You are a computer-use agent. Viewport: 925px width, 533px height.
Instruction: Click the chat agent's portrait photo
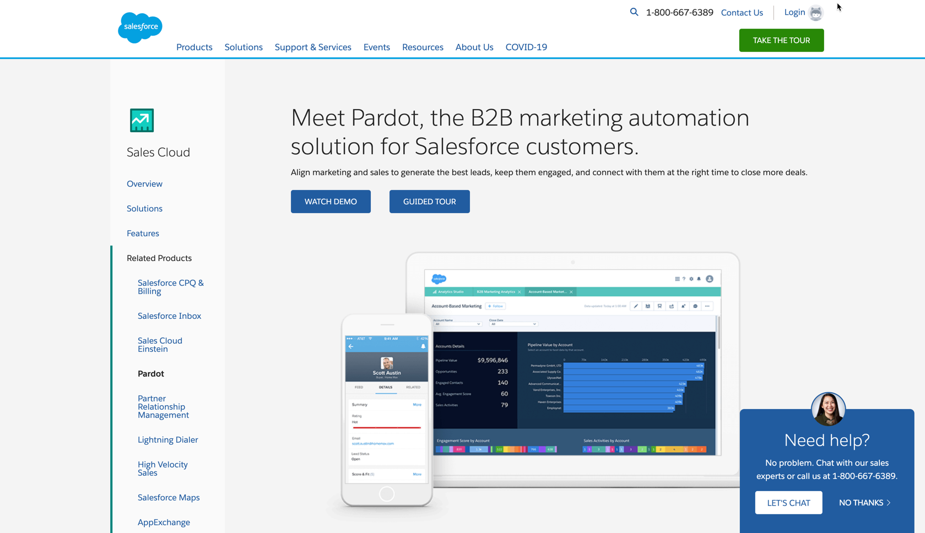click(x=828, y=409)
